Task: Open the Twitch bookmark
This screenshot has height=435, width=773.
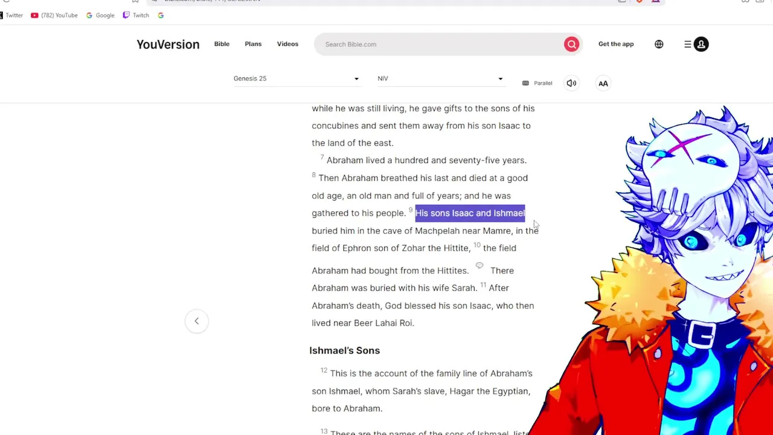Action: pos(136,15)
